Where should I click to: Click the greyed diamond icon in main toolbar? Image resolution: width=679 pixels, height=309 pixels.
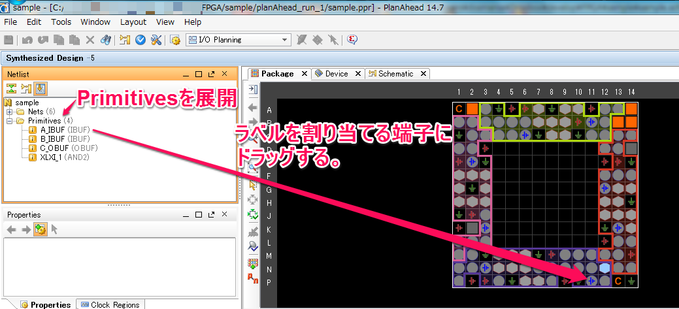pyautogui.click(x=317, y=40)
